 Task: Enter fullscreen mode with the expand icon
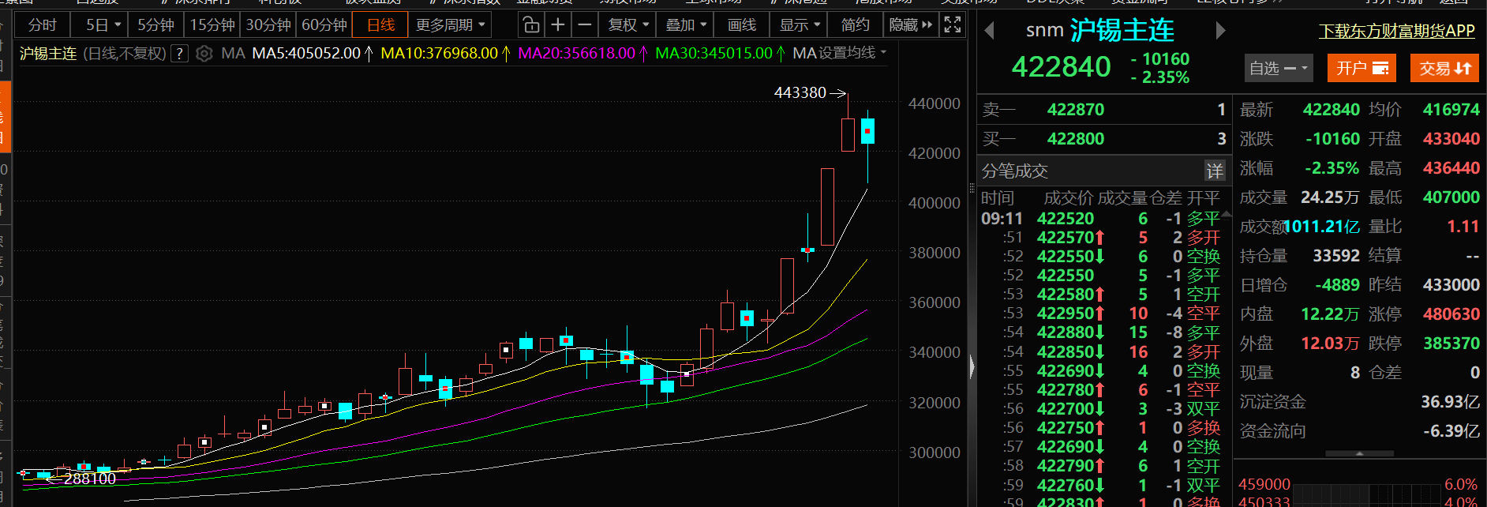(953, 25)
